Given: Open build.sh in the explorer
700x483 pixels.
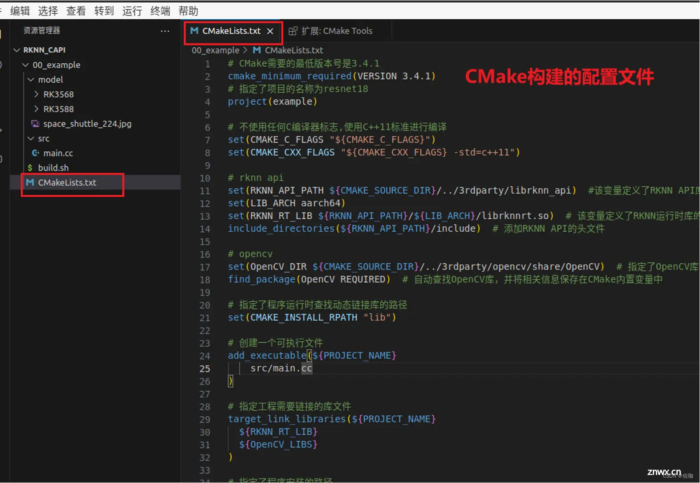Looking at the screenshot, I should pyautogui.click(x=53, y=168).
